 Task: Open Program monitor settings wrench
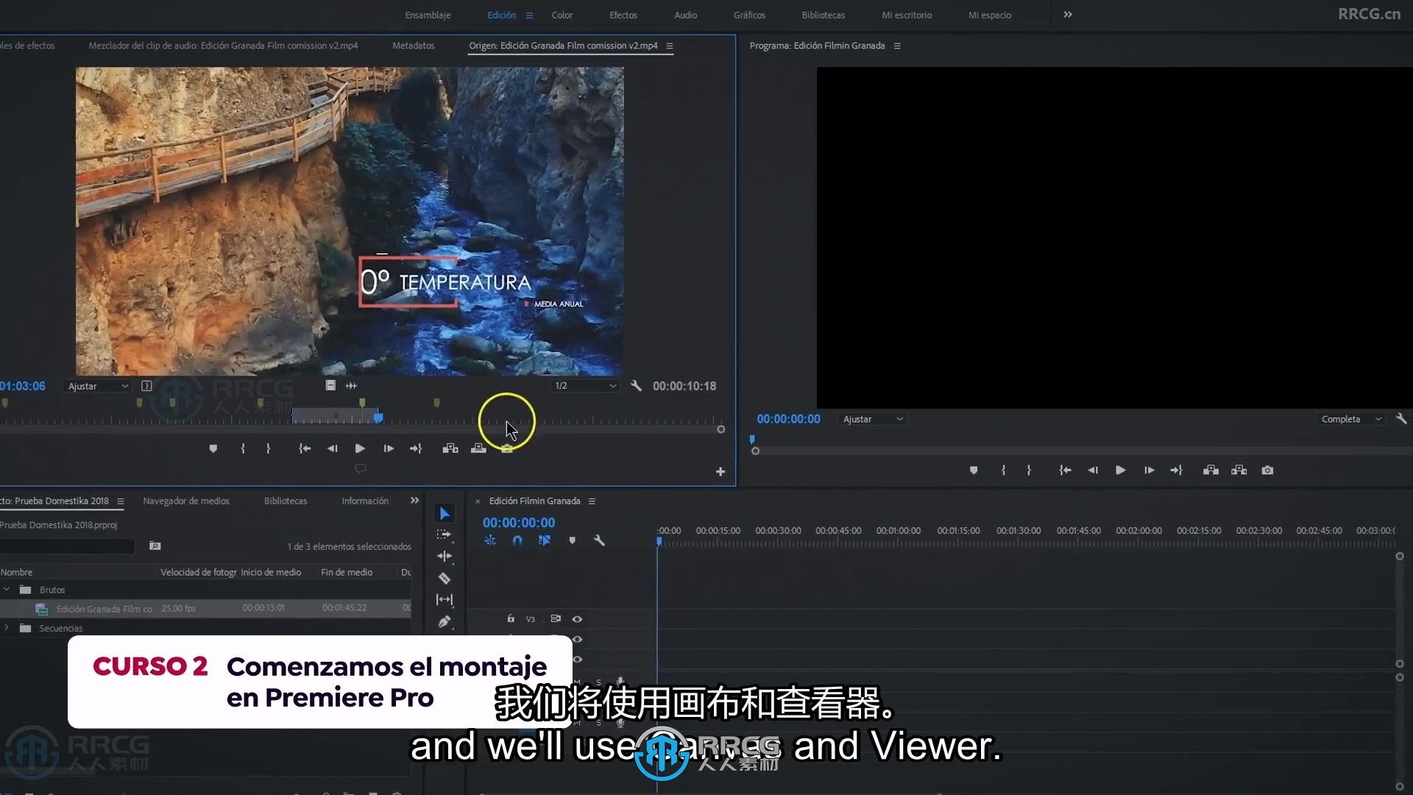[1401, 418]
